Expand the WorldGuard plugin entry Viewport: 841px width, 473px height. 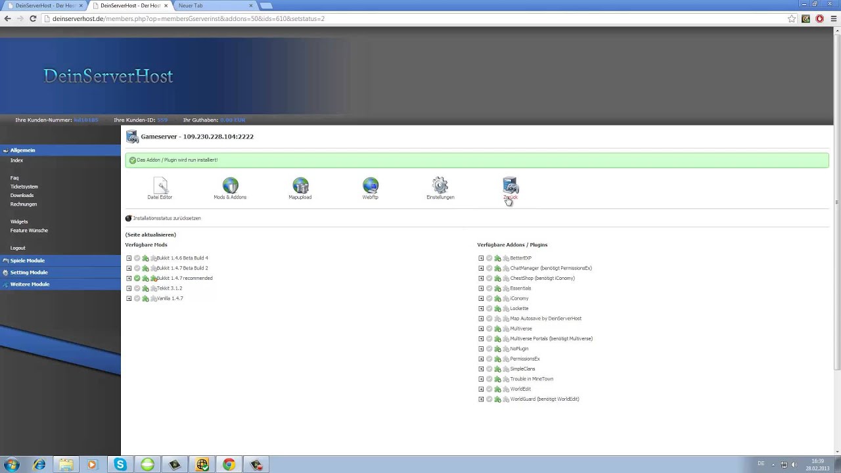tap(481, 399)
